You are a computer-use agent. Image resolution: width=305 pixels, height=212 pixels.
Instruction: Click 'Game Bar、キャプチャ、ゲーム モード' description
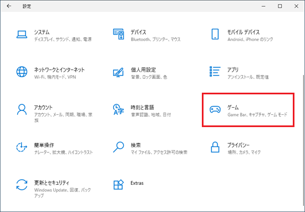pos(257,115)
